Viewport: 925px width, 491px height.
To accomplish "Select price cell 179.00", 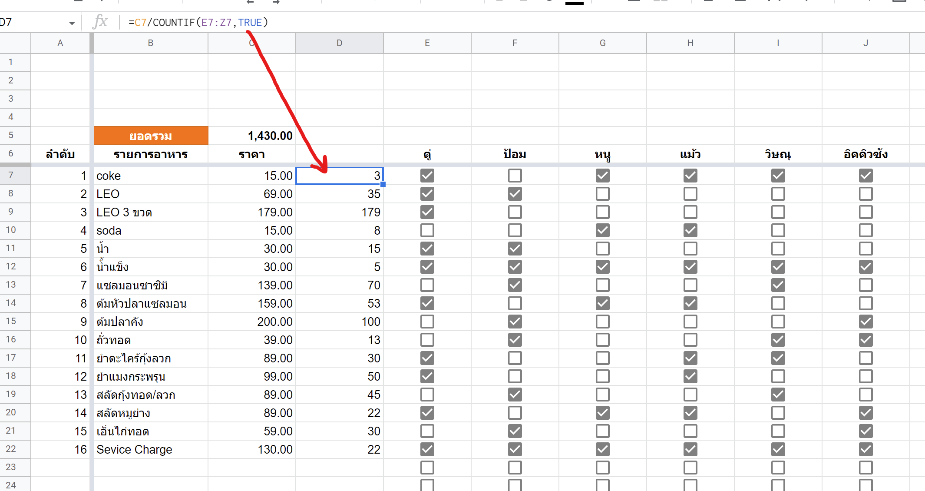I will pos(252,212).
